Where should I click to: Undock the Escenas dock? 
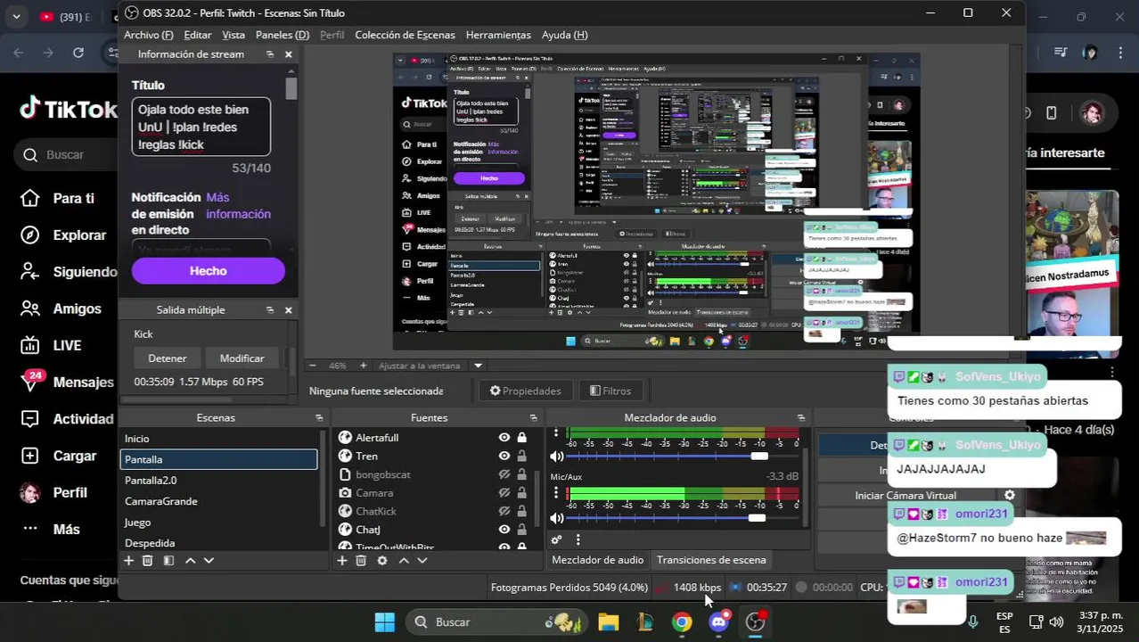pyautogui.click(x=319, y=418)
